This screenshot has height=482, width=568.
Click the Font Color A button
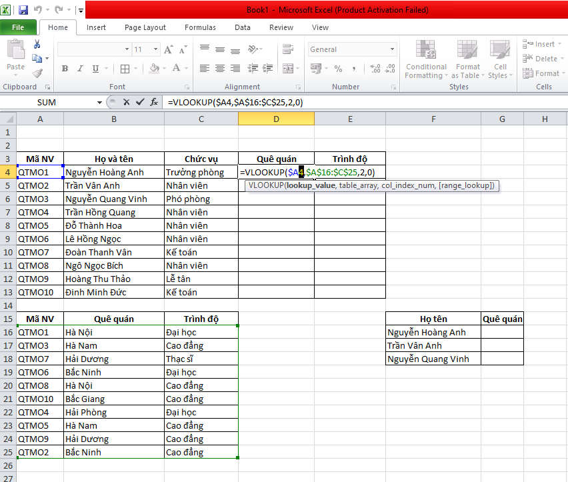pos(177,69)
